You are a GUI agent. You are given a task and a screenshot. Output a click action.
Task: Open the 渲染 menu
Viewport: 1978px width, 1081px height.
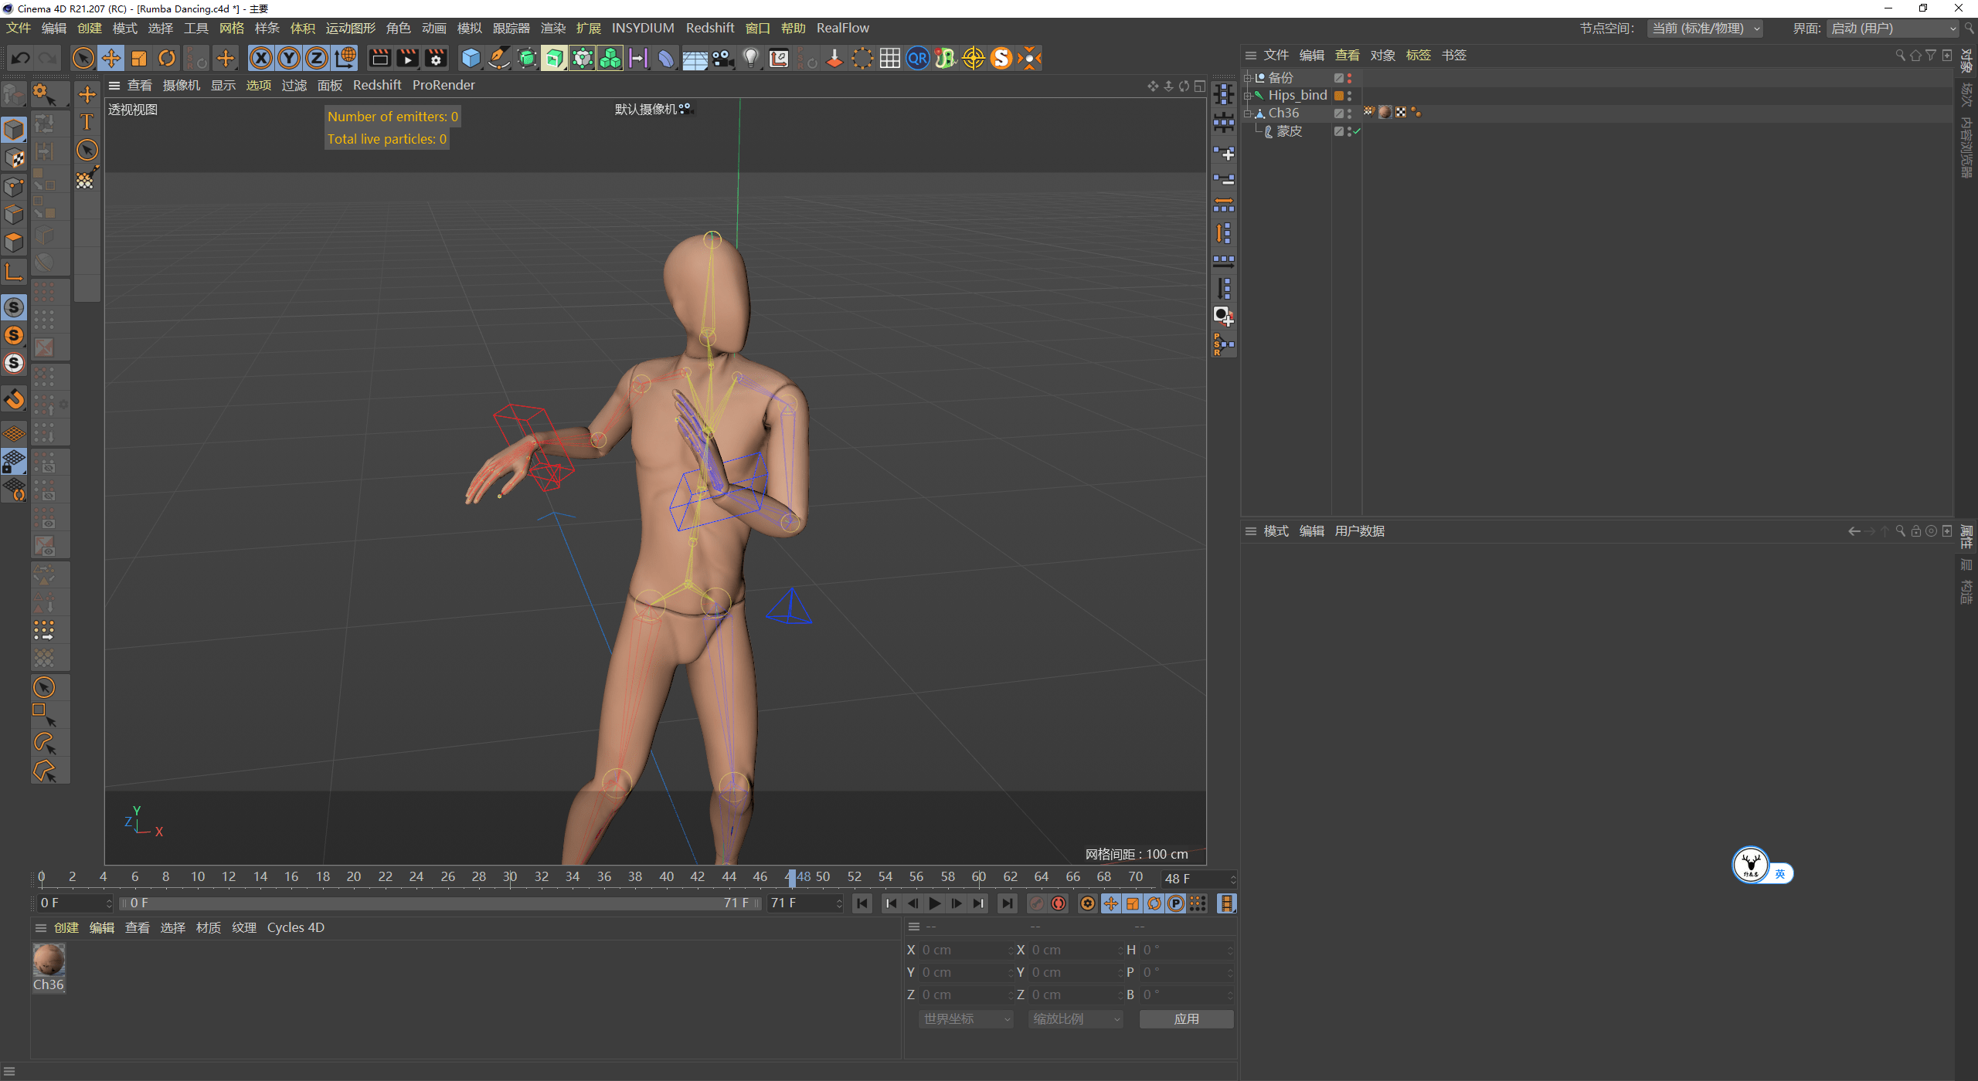553,28
